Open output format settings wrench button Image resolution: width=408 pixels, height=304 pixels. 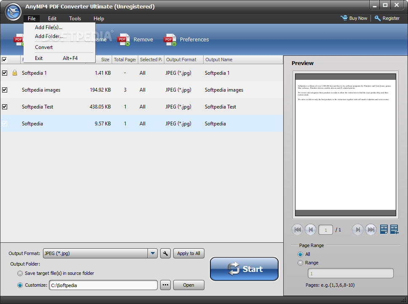coord(166,253)
